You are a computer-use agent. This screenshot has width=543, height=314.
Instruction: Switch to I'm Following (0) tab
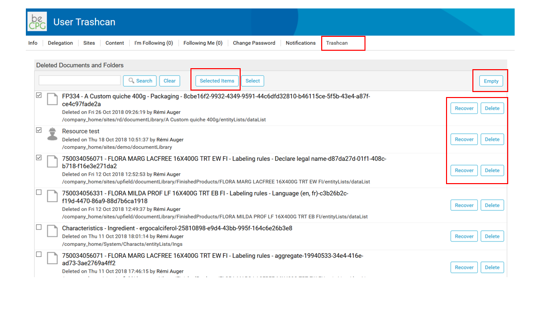(154, 43)
